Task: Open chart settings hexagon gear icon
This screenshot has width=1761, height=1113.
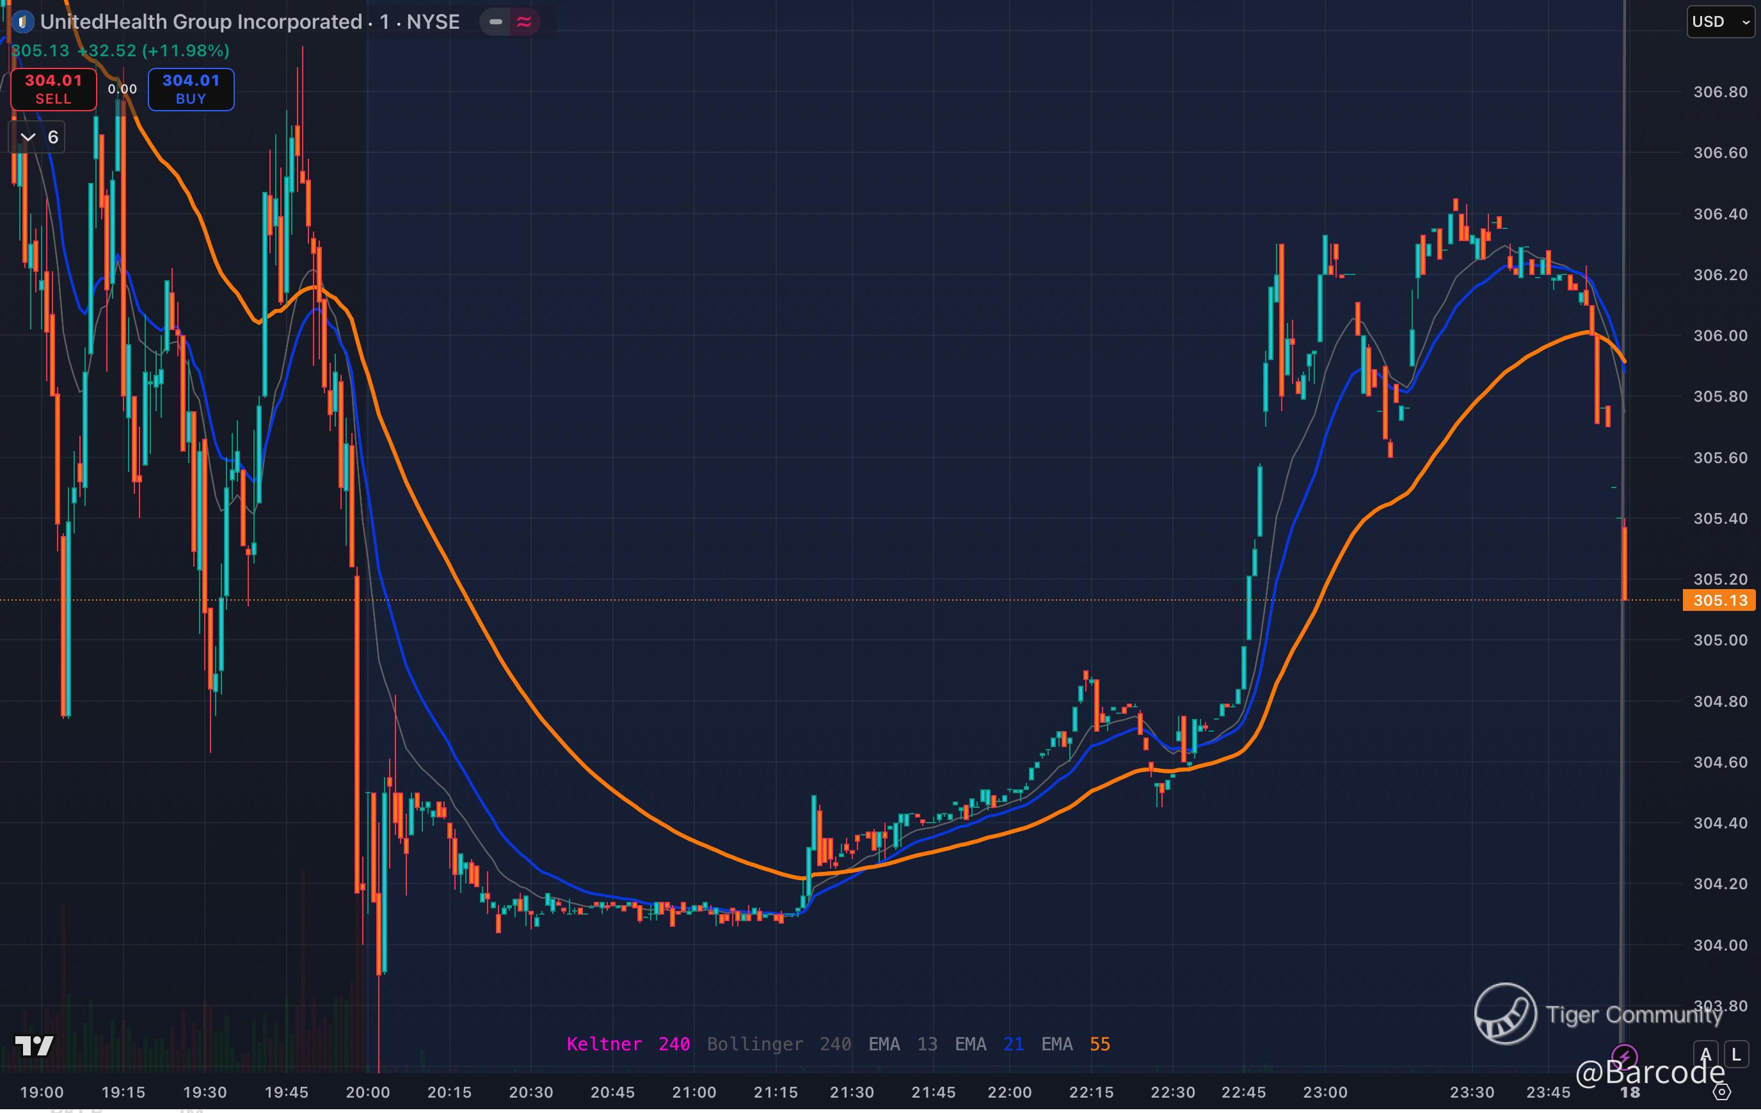Action: pyautogui.click(x=1721, y=1092)
